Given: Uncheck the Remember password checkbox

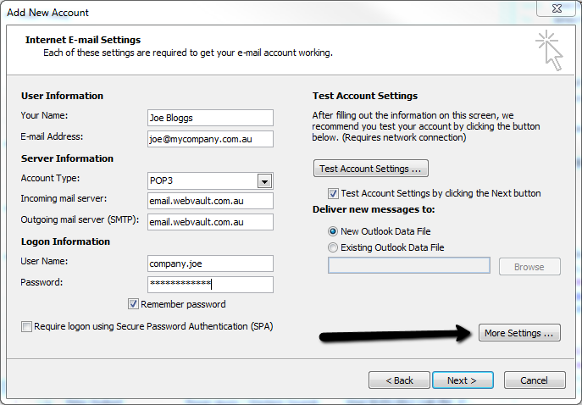Looking at the screenshot, I should click(134, 304).
